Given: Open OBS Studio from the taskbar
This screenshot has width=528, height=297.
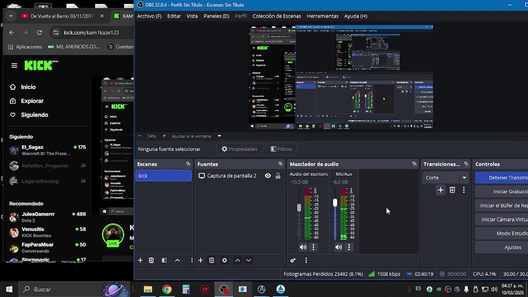Looking at the screenshot, I should [224, 289].
